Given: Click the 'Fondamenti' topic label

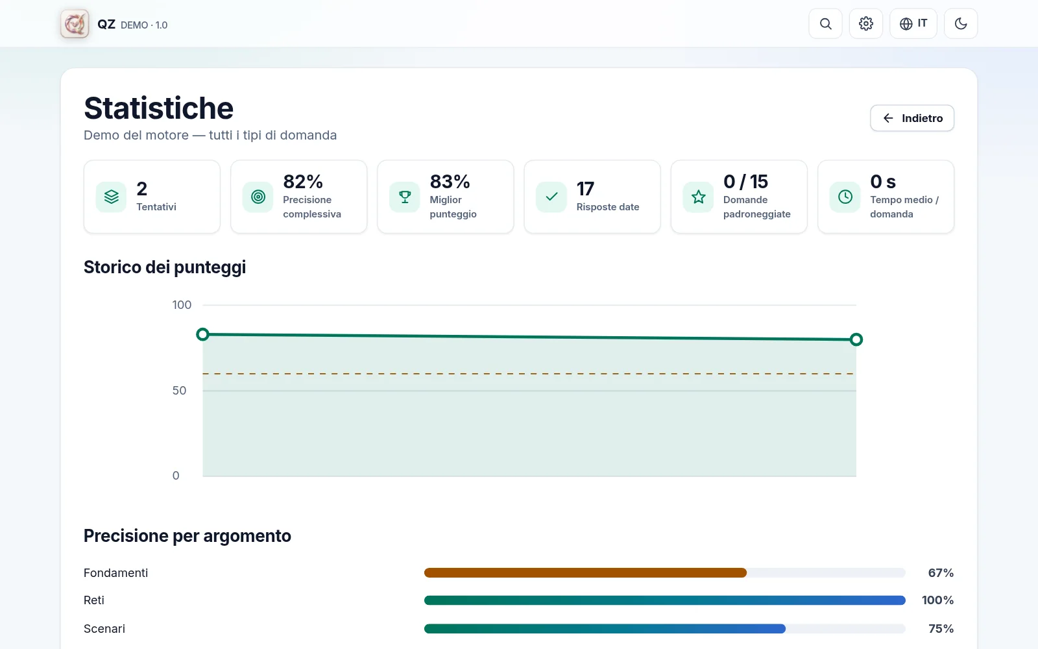Looking at the screenshot, I should pyautogui.click(x=115, y=573).
